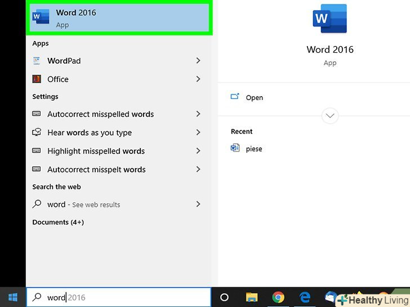
Task: Click the Search the web heading
Action: [x=56, y=187]
